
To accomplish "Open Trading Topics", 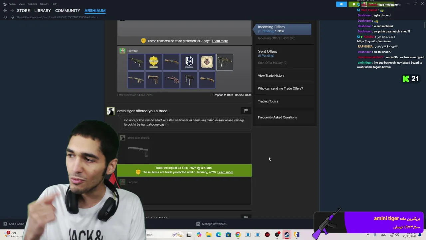I will (x=268, y=101).
